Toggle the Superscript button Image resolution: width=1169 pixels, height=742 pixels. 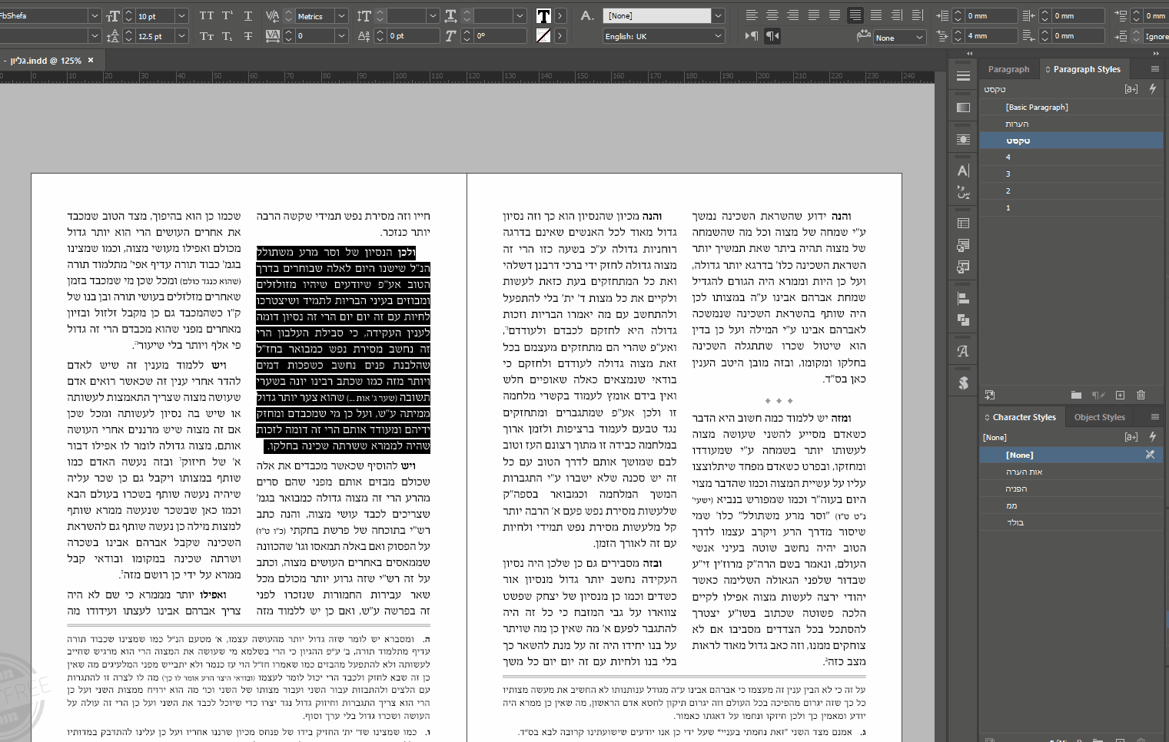tap(227, 15)
